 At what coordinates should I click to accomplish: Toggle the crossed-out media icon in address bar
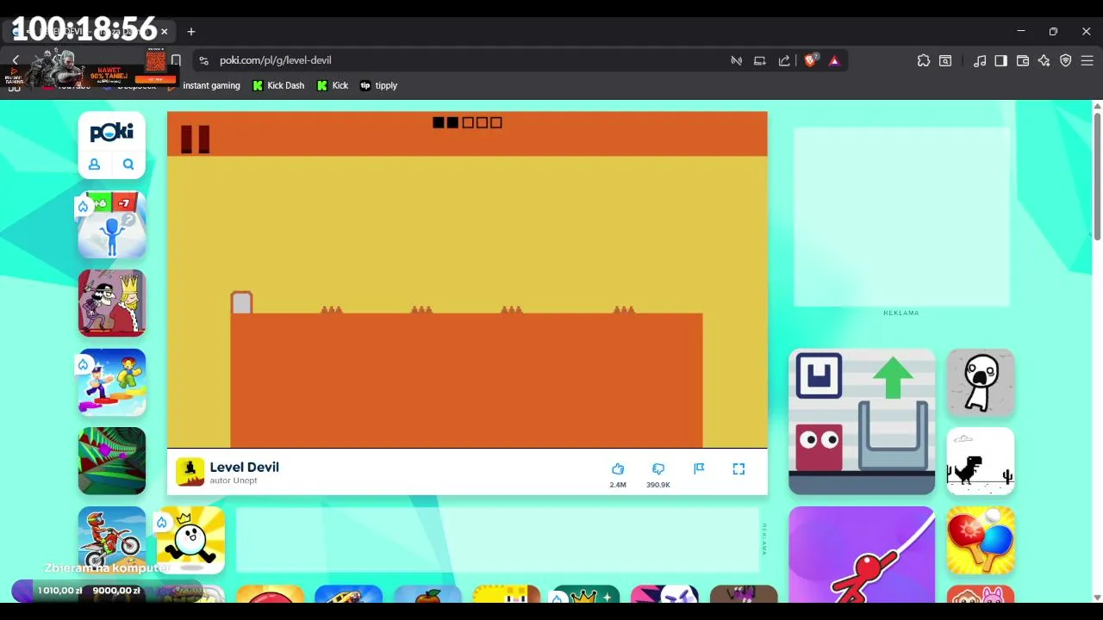[736, 60]
